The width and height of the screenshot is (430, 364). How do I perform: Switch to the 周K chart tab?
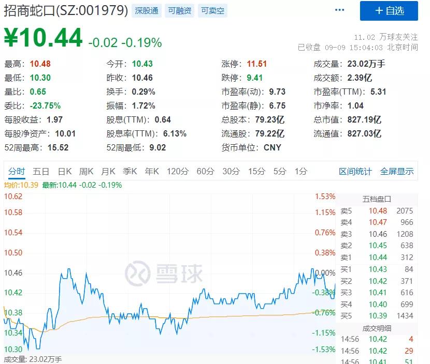pyautogui.click(x=86, y=171)
